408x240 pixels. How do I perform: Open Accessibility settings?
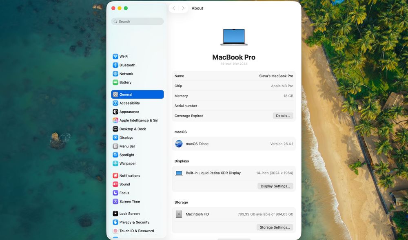(137, 103)
